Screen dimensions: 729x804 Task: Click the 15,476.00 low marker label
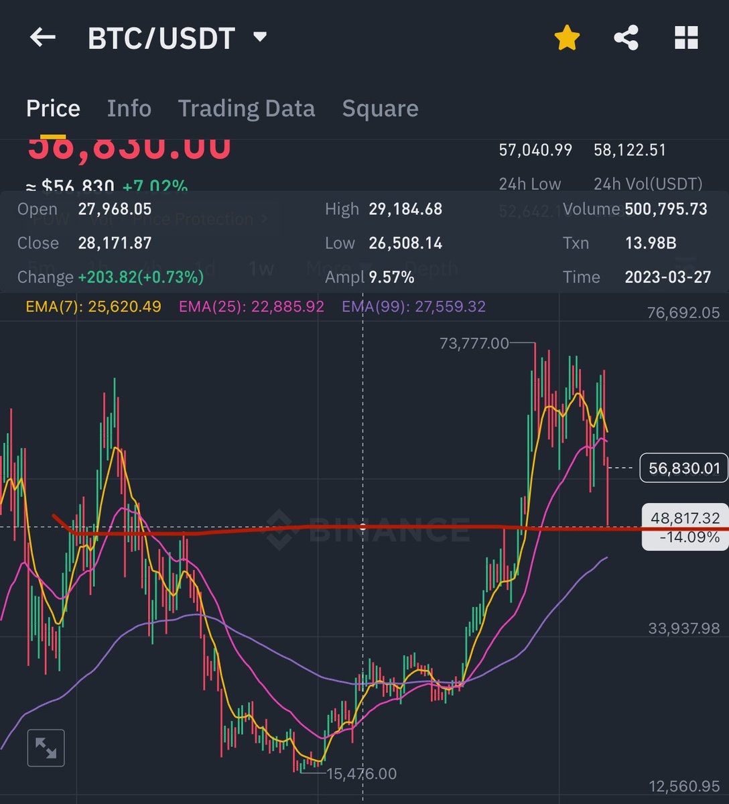pyautogui.click(x=362, y=774)
